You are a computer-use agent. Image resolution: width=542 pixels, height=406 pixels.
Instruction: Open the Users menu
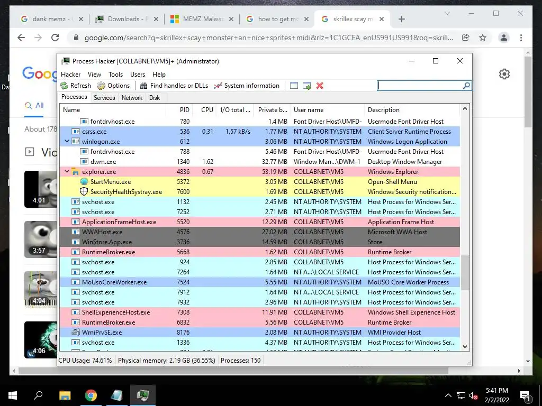(x=138, y=75)
